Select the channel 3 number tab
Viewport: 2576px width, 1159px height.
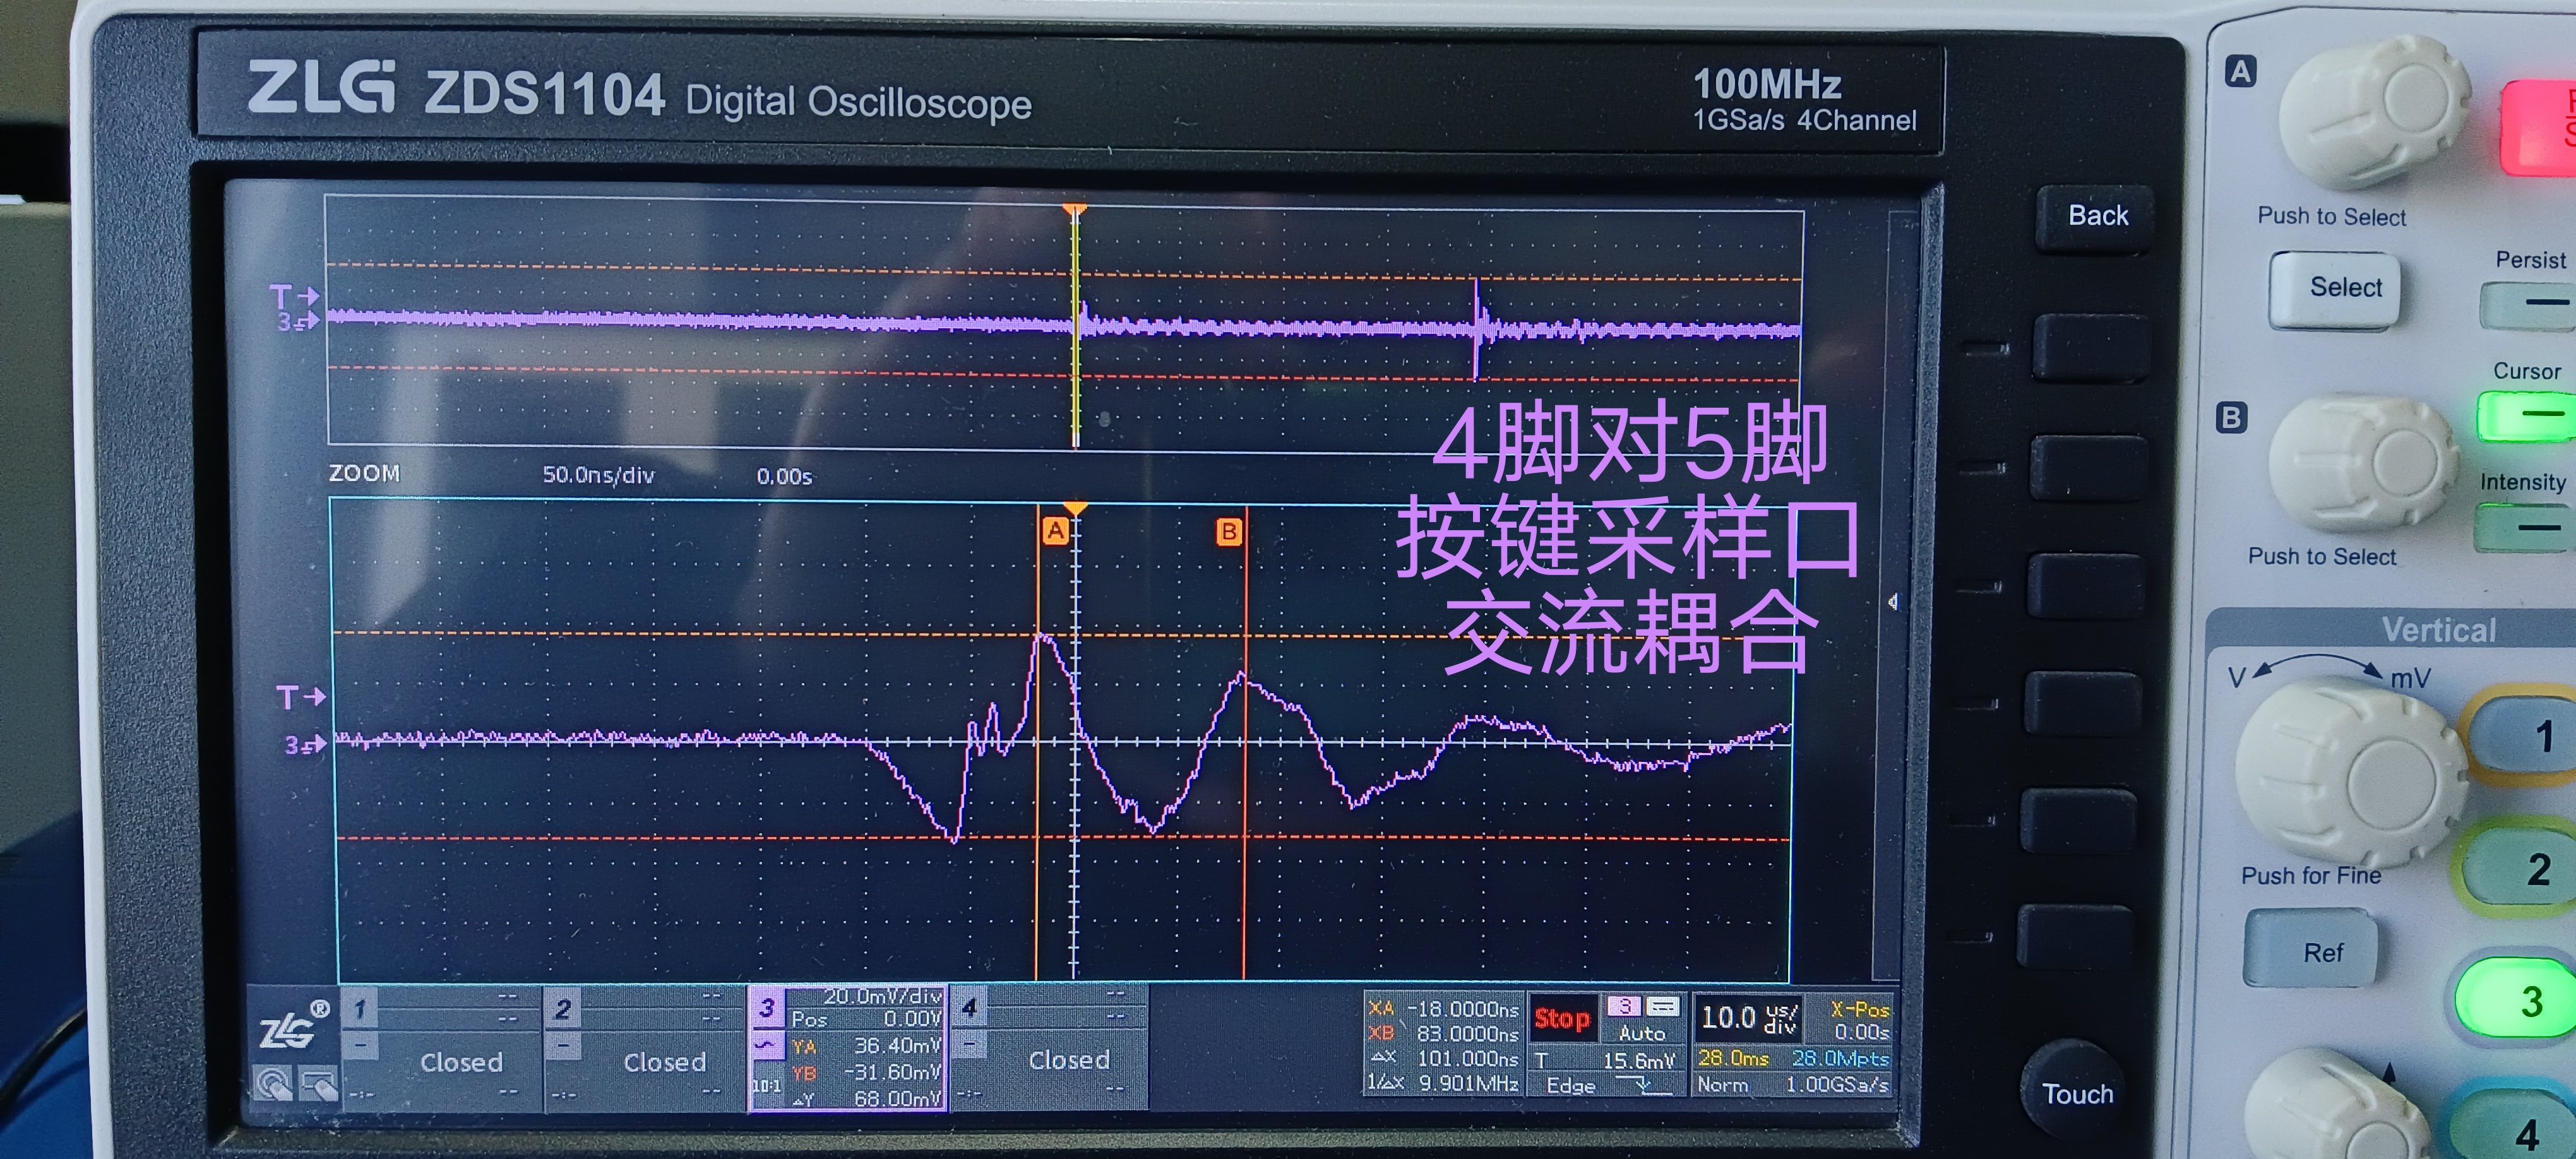766,1007
